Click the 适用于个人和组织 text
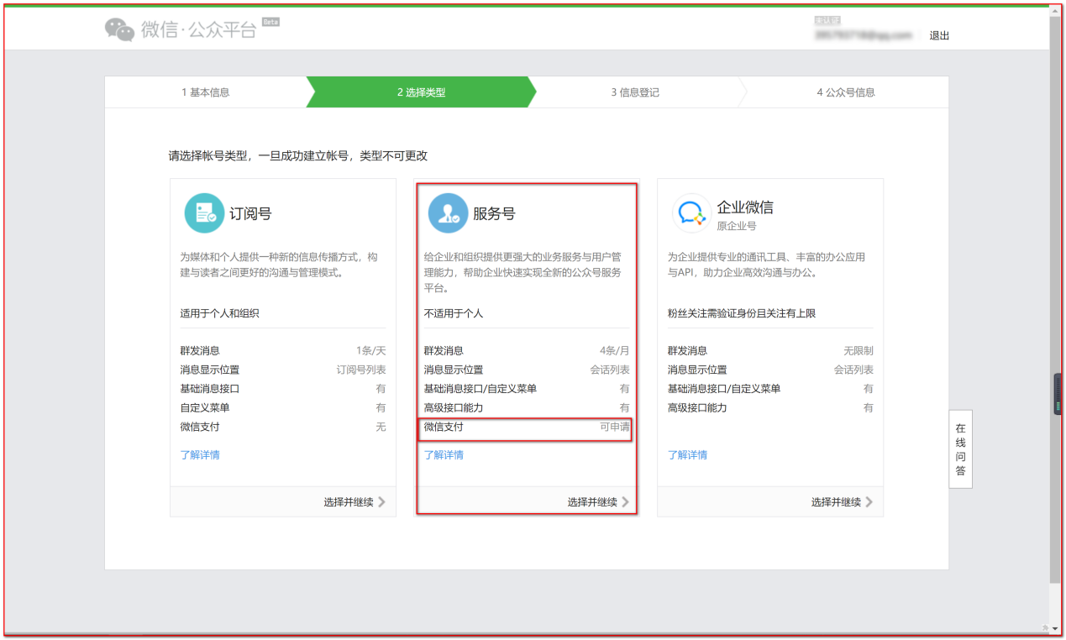1066x640 pixels. 219,313
